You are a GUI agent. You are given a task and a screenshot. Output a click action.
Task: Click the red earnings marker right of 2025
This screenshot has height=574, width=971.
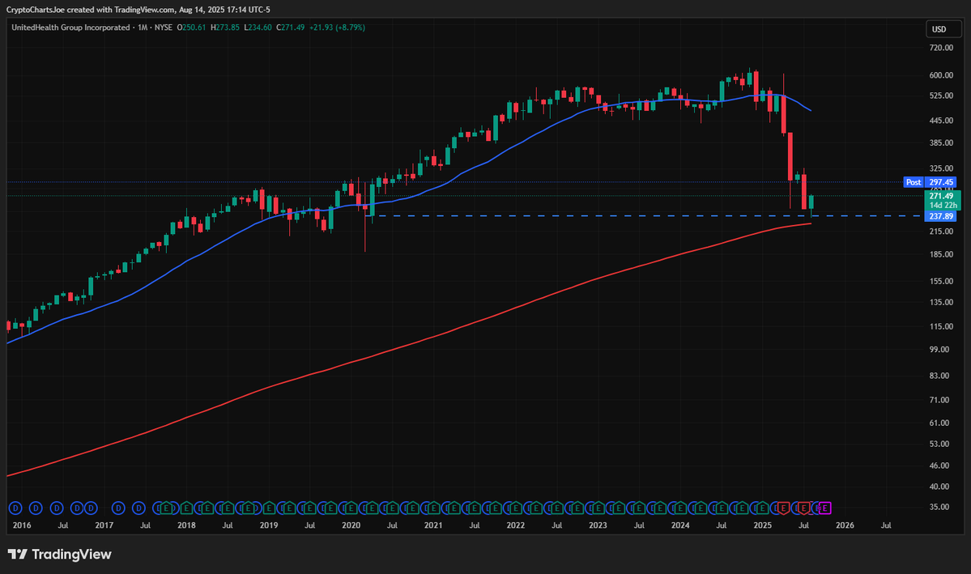[x=783, y=508]
